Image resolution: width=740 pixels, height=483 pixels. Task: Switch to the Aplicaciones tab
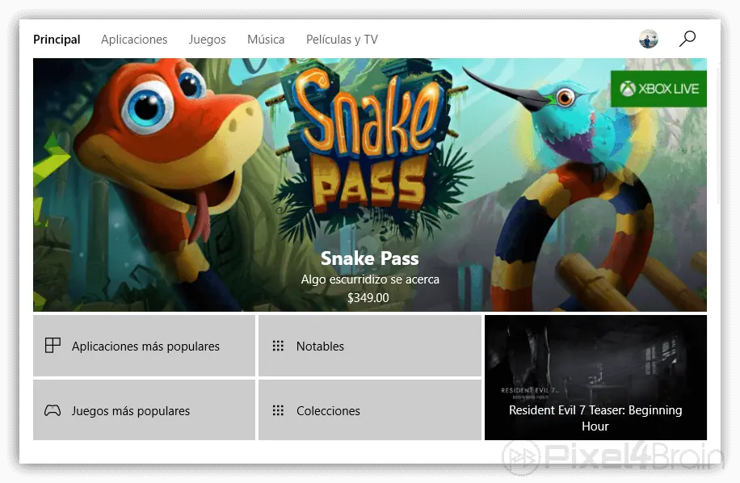[x=134, y=39]
